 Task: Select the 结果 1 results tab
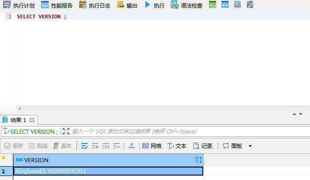[18, 120]
